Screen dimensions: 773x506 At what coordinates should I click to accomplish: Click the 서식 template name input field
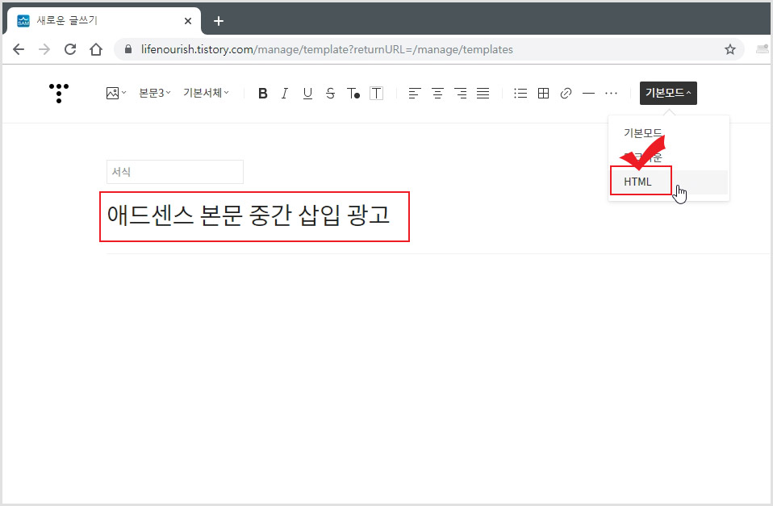point(175,172)
